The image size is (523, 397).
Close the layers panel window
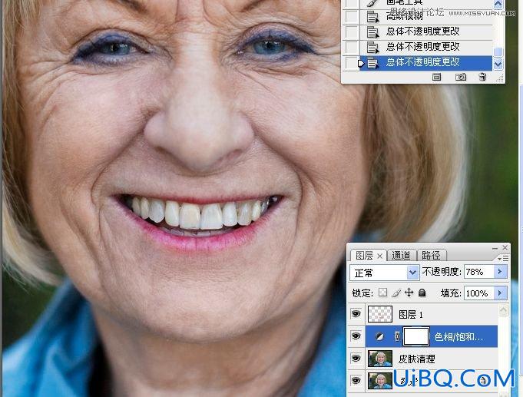click(x=505, y=247)
